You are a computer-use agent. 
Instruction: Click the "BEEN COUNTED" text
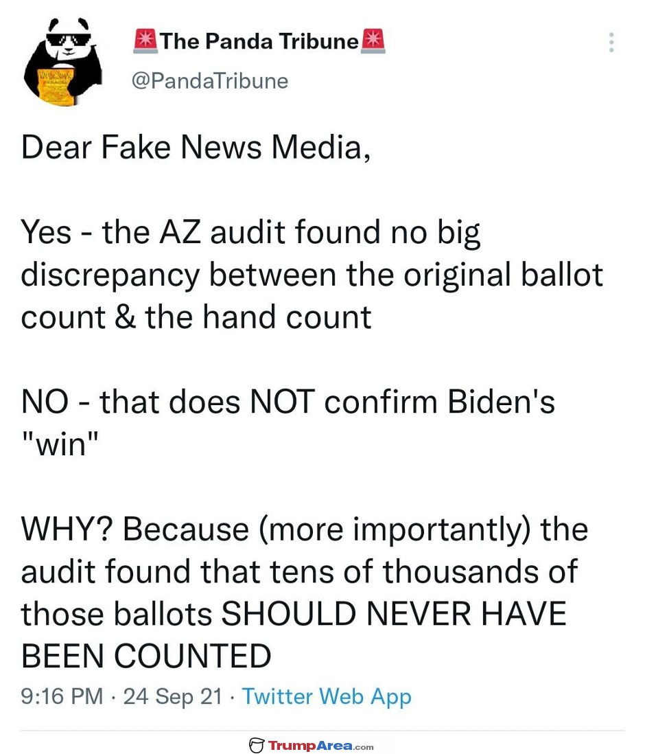coord(146,656)
